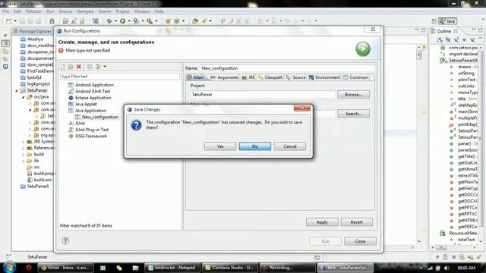Image resolution: width=486 pixels, height=273 pixels.
Task: Click the Run green play toolbar icon
Action: pyautogui.click(x=123, y=21)
